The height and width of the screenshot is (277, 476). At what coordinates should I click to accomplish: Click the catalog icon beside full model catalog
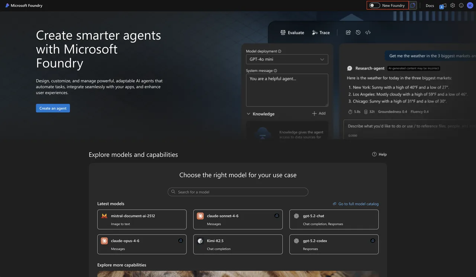point(335,204)
